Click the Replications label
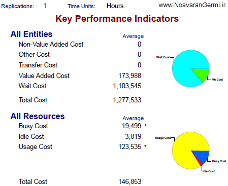The image size is (228, 186). [x=18, y=6]
